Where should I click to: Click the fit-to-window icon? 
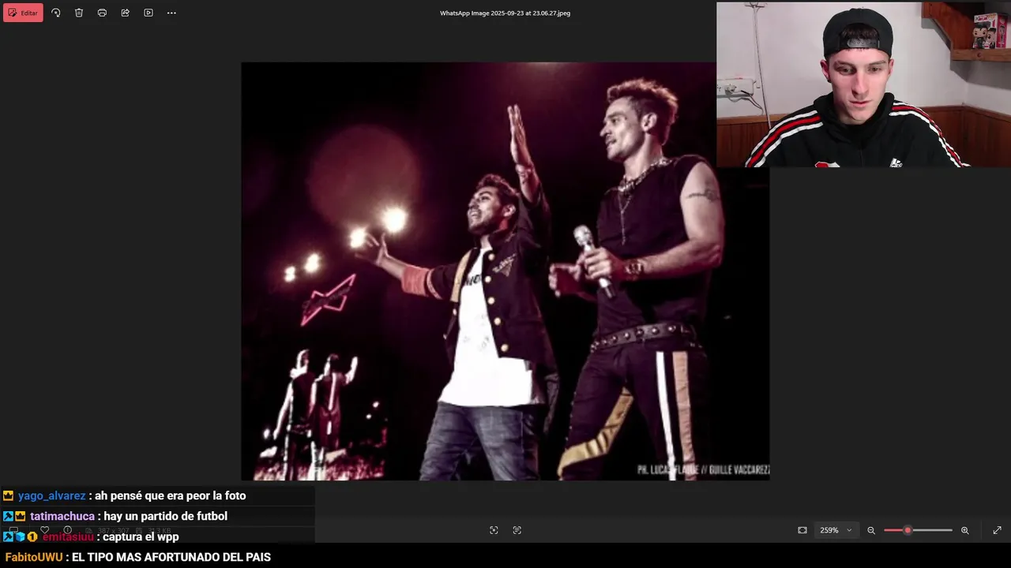point(802,530)
